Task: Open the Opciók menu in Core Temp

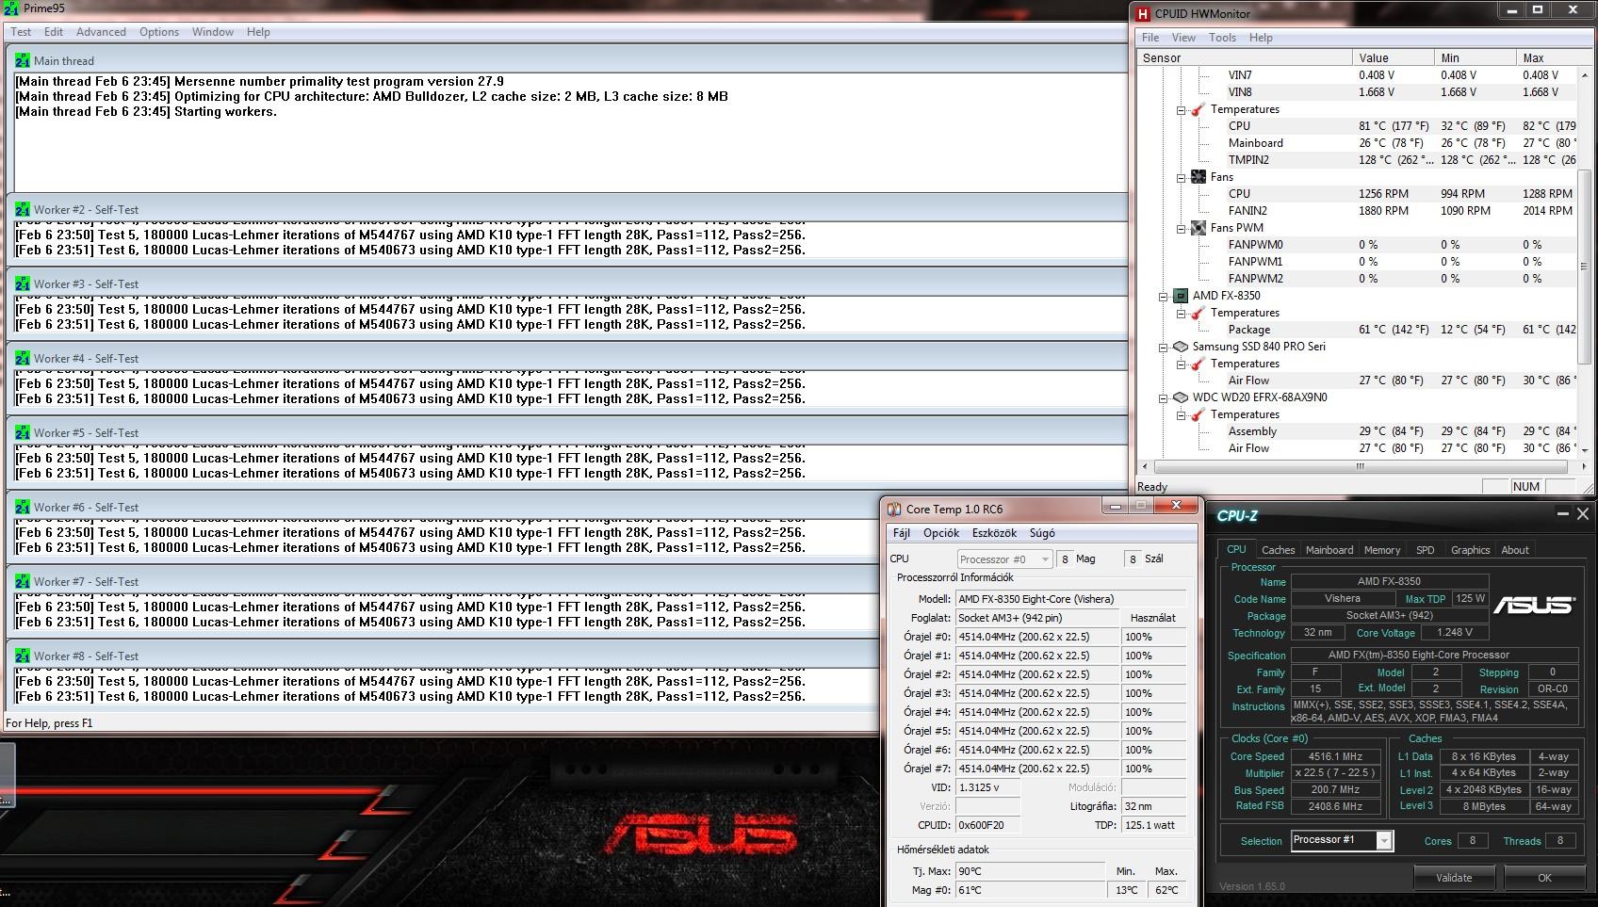Action: [x=941, y=533]
